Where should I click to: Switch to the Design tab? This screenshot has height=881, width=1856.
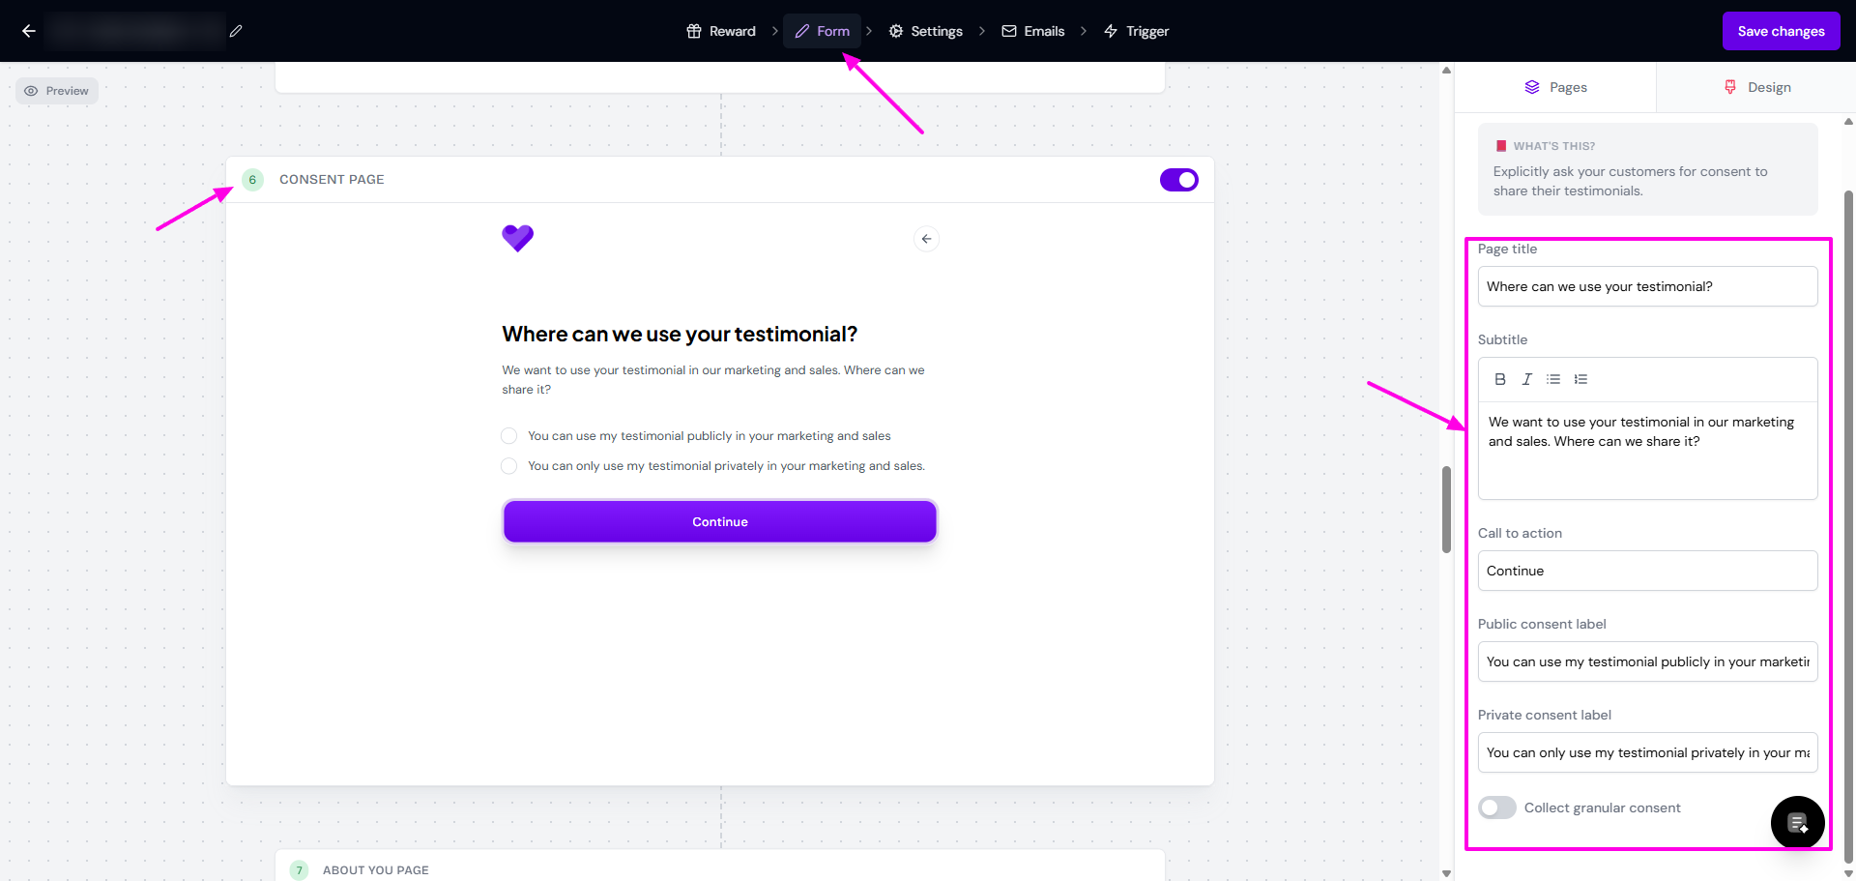pyautogui.click(x=1757, y=87)
